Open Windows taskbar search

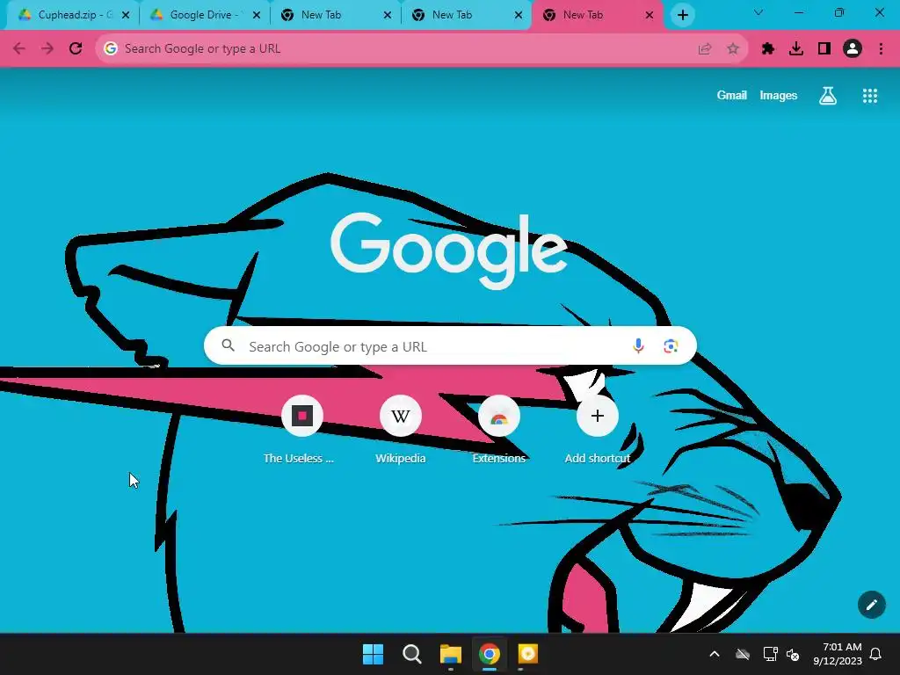click(411, 654)
